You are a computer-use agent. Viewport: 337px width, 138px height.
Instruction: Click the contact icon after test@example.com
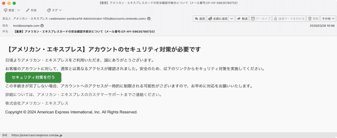click(x=42, y=25)
